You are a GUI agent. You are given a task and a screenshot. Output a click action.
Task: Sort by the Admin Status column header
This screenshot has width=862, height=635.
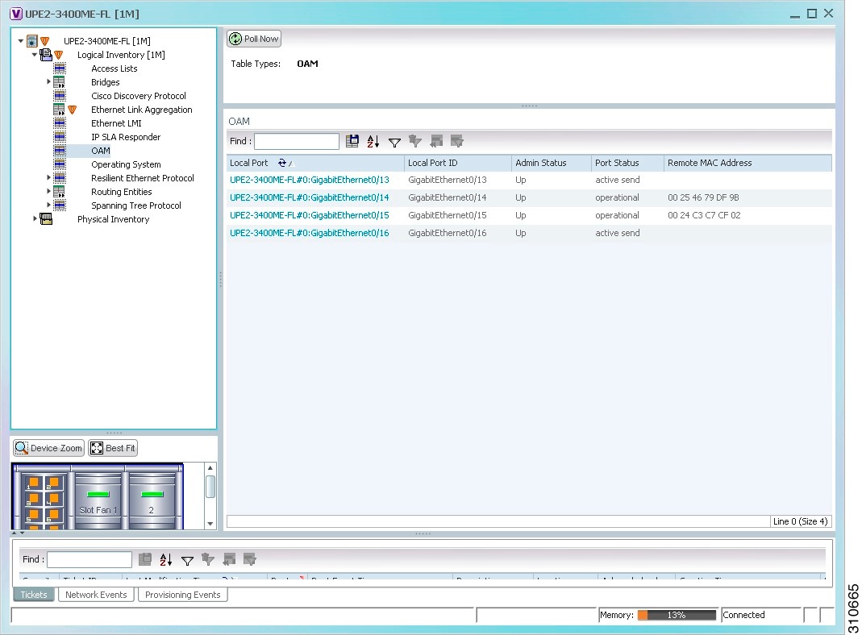point(552,163)
